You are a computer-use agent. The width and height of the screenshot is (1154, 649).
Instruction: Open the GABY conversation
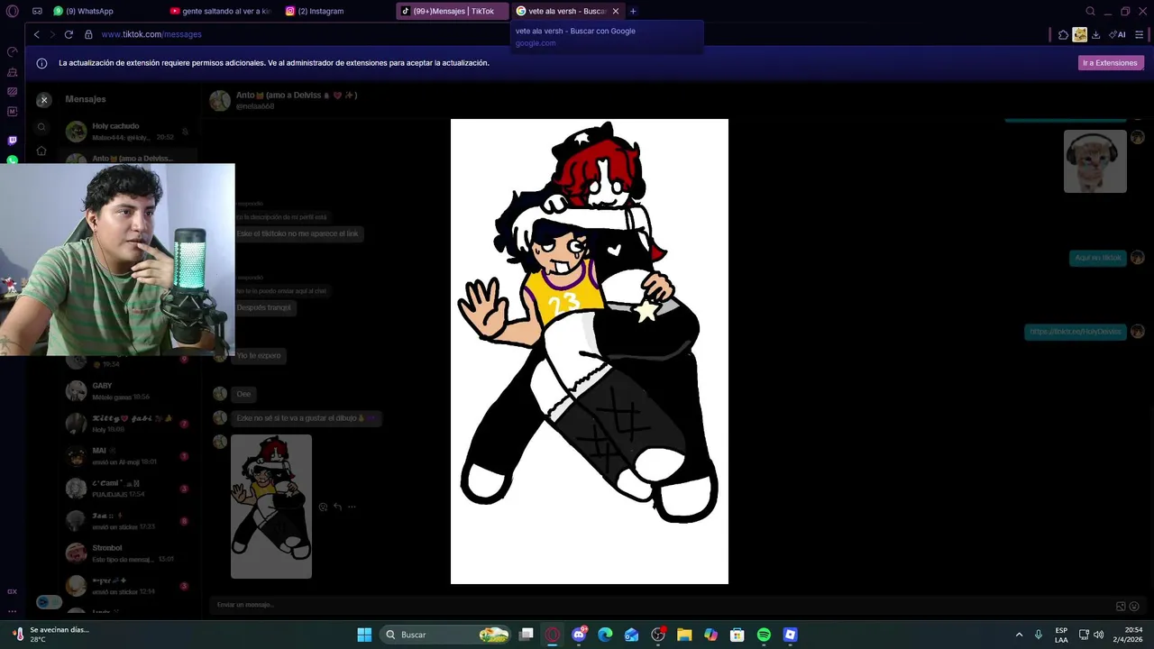[129, 391]
